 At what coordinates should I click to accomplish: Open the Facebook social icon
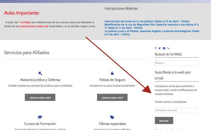[x=155, y=48]
